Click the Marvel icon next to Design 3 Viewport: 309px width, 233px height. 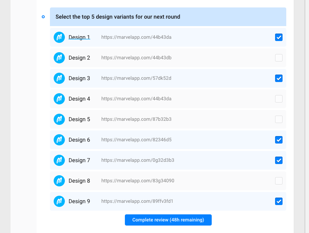click(59, 78)
